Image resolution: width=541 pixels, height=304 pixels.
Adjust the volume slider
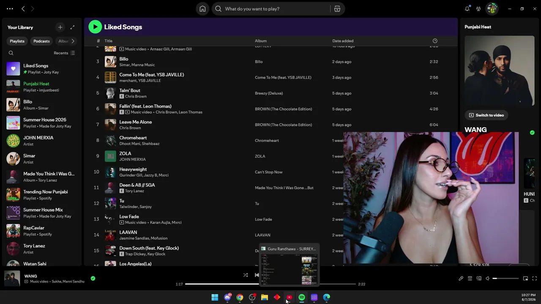point(506,278)
